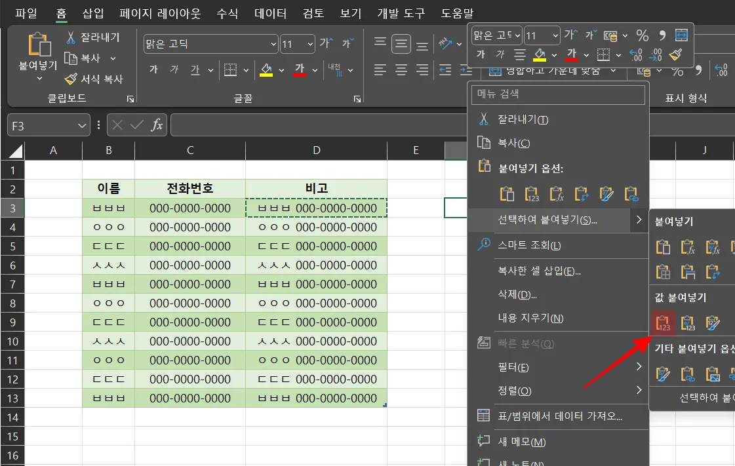735x466 pixels.
Task: Click the yellow fill color in mini toolbar
Action: (x=540, y=55)
